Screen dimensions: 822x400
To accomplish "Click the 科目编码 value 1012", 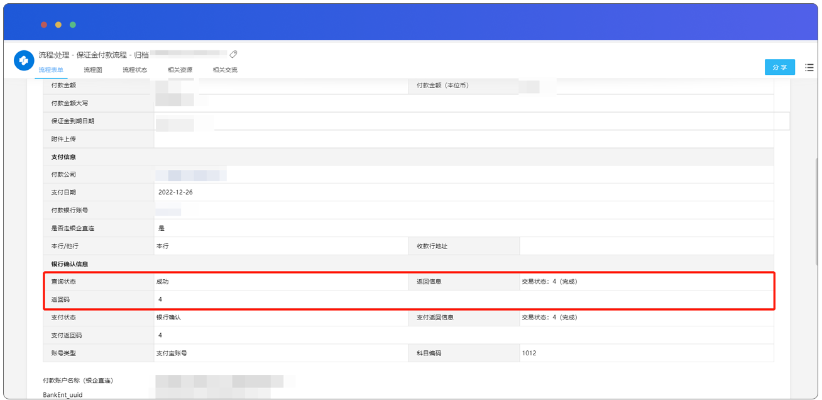I will [529, 353].
